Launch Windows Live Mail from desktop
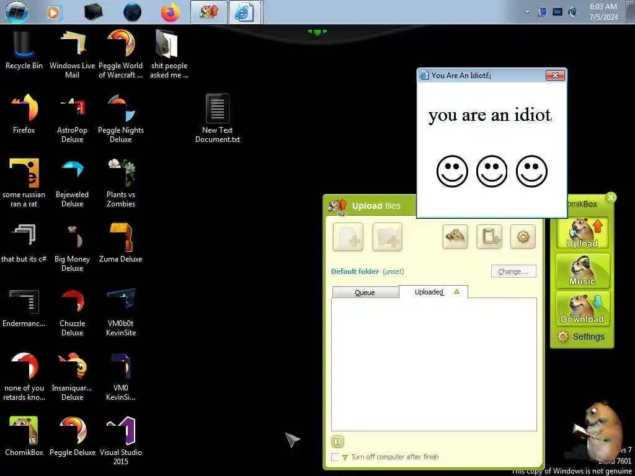Image resolution: width=635 pixels, height=476 pixels. [72, 54]
